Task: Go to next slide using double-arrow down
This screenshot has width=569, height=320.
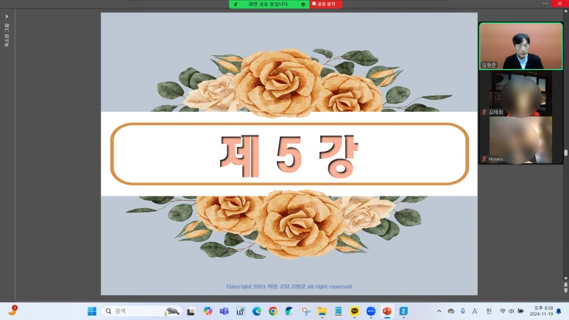Action: (x=566, y=291)
